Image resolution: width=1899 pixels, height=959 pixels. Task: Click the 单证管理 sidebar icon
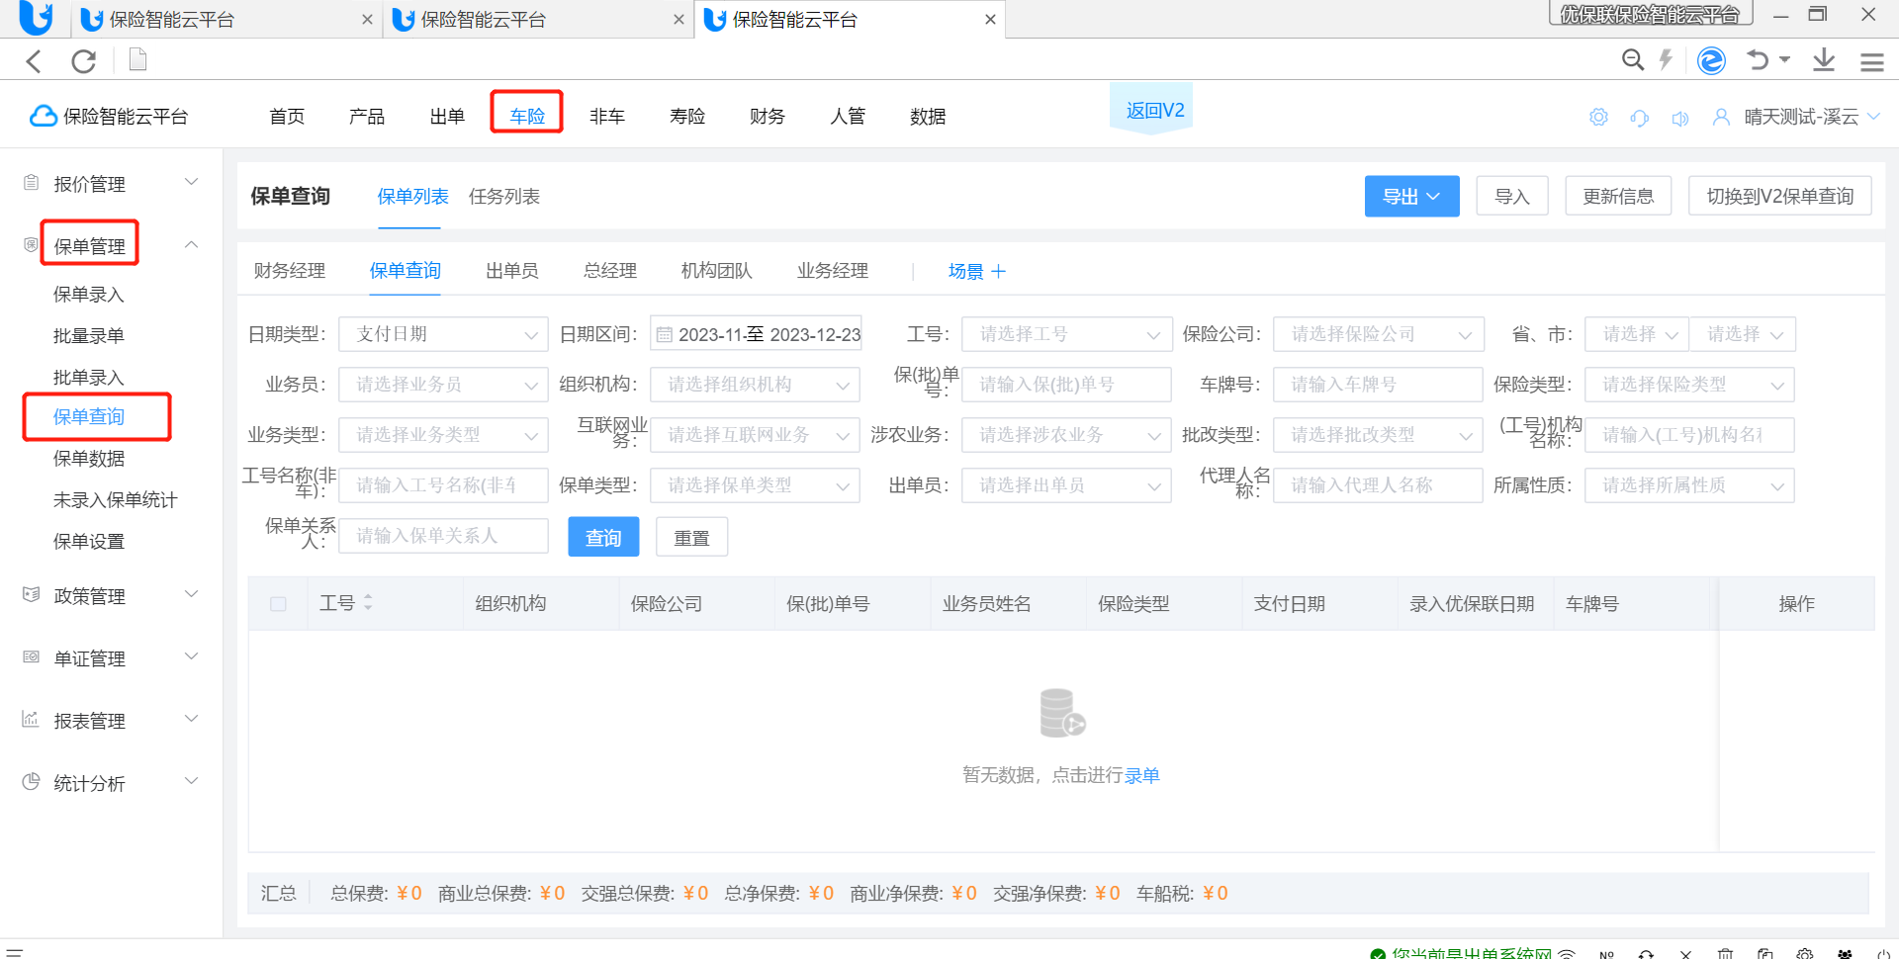coord(32,657)
